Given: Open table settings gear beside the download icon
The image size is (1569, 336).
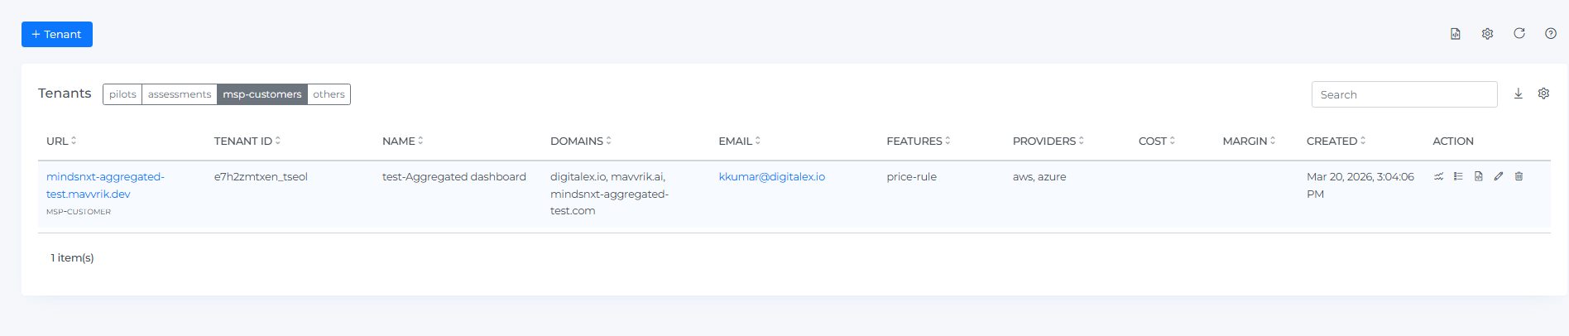Looking at the screenshot, I should point(1543,94).
